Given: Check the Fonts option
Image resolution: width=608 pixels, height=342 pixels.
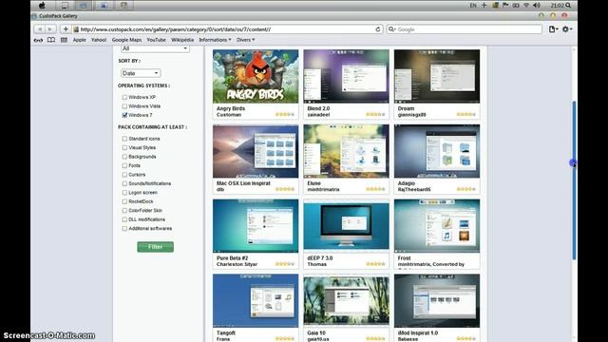Looking at the screenshot, I should (x=124, y=165).
